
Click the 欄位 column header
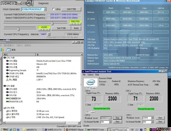(x=19, y=54)
